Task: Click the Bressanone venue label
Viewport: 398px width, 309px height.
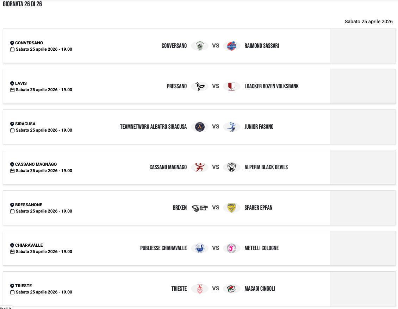Action: click(29, 205)
